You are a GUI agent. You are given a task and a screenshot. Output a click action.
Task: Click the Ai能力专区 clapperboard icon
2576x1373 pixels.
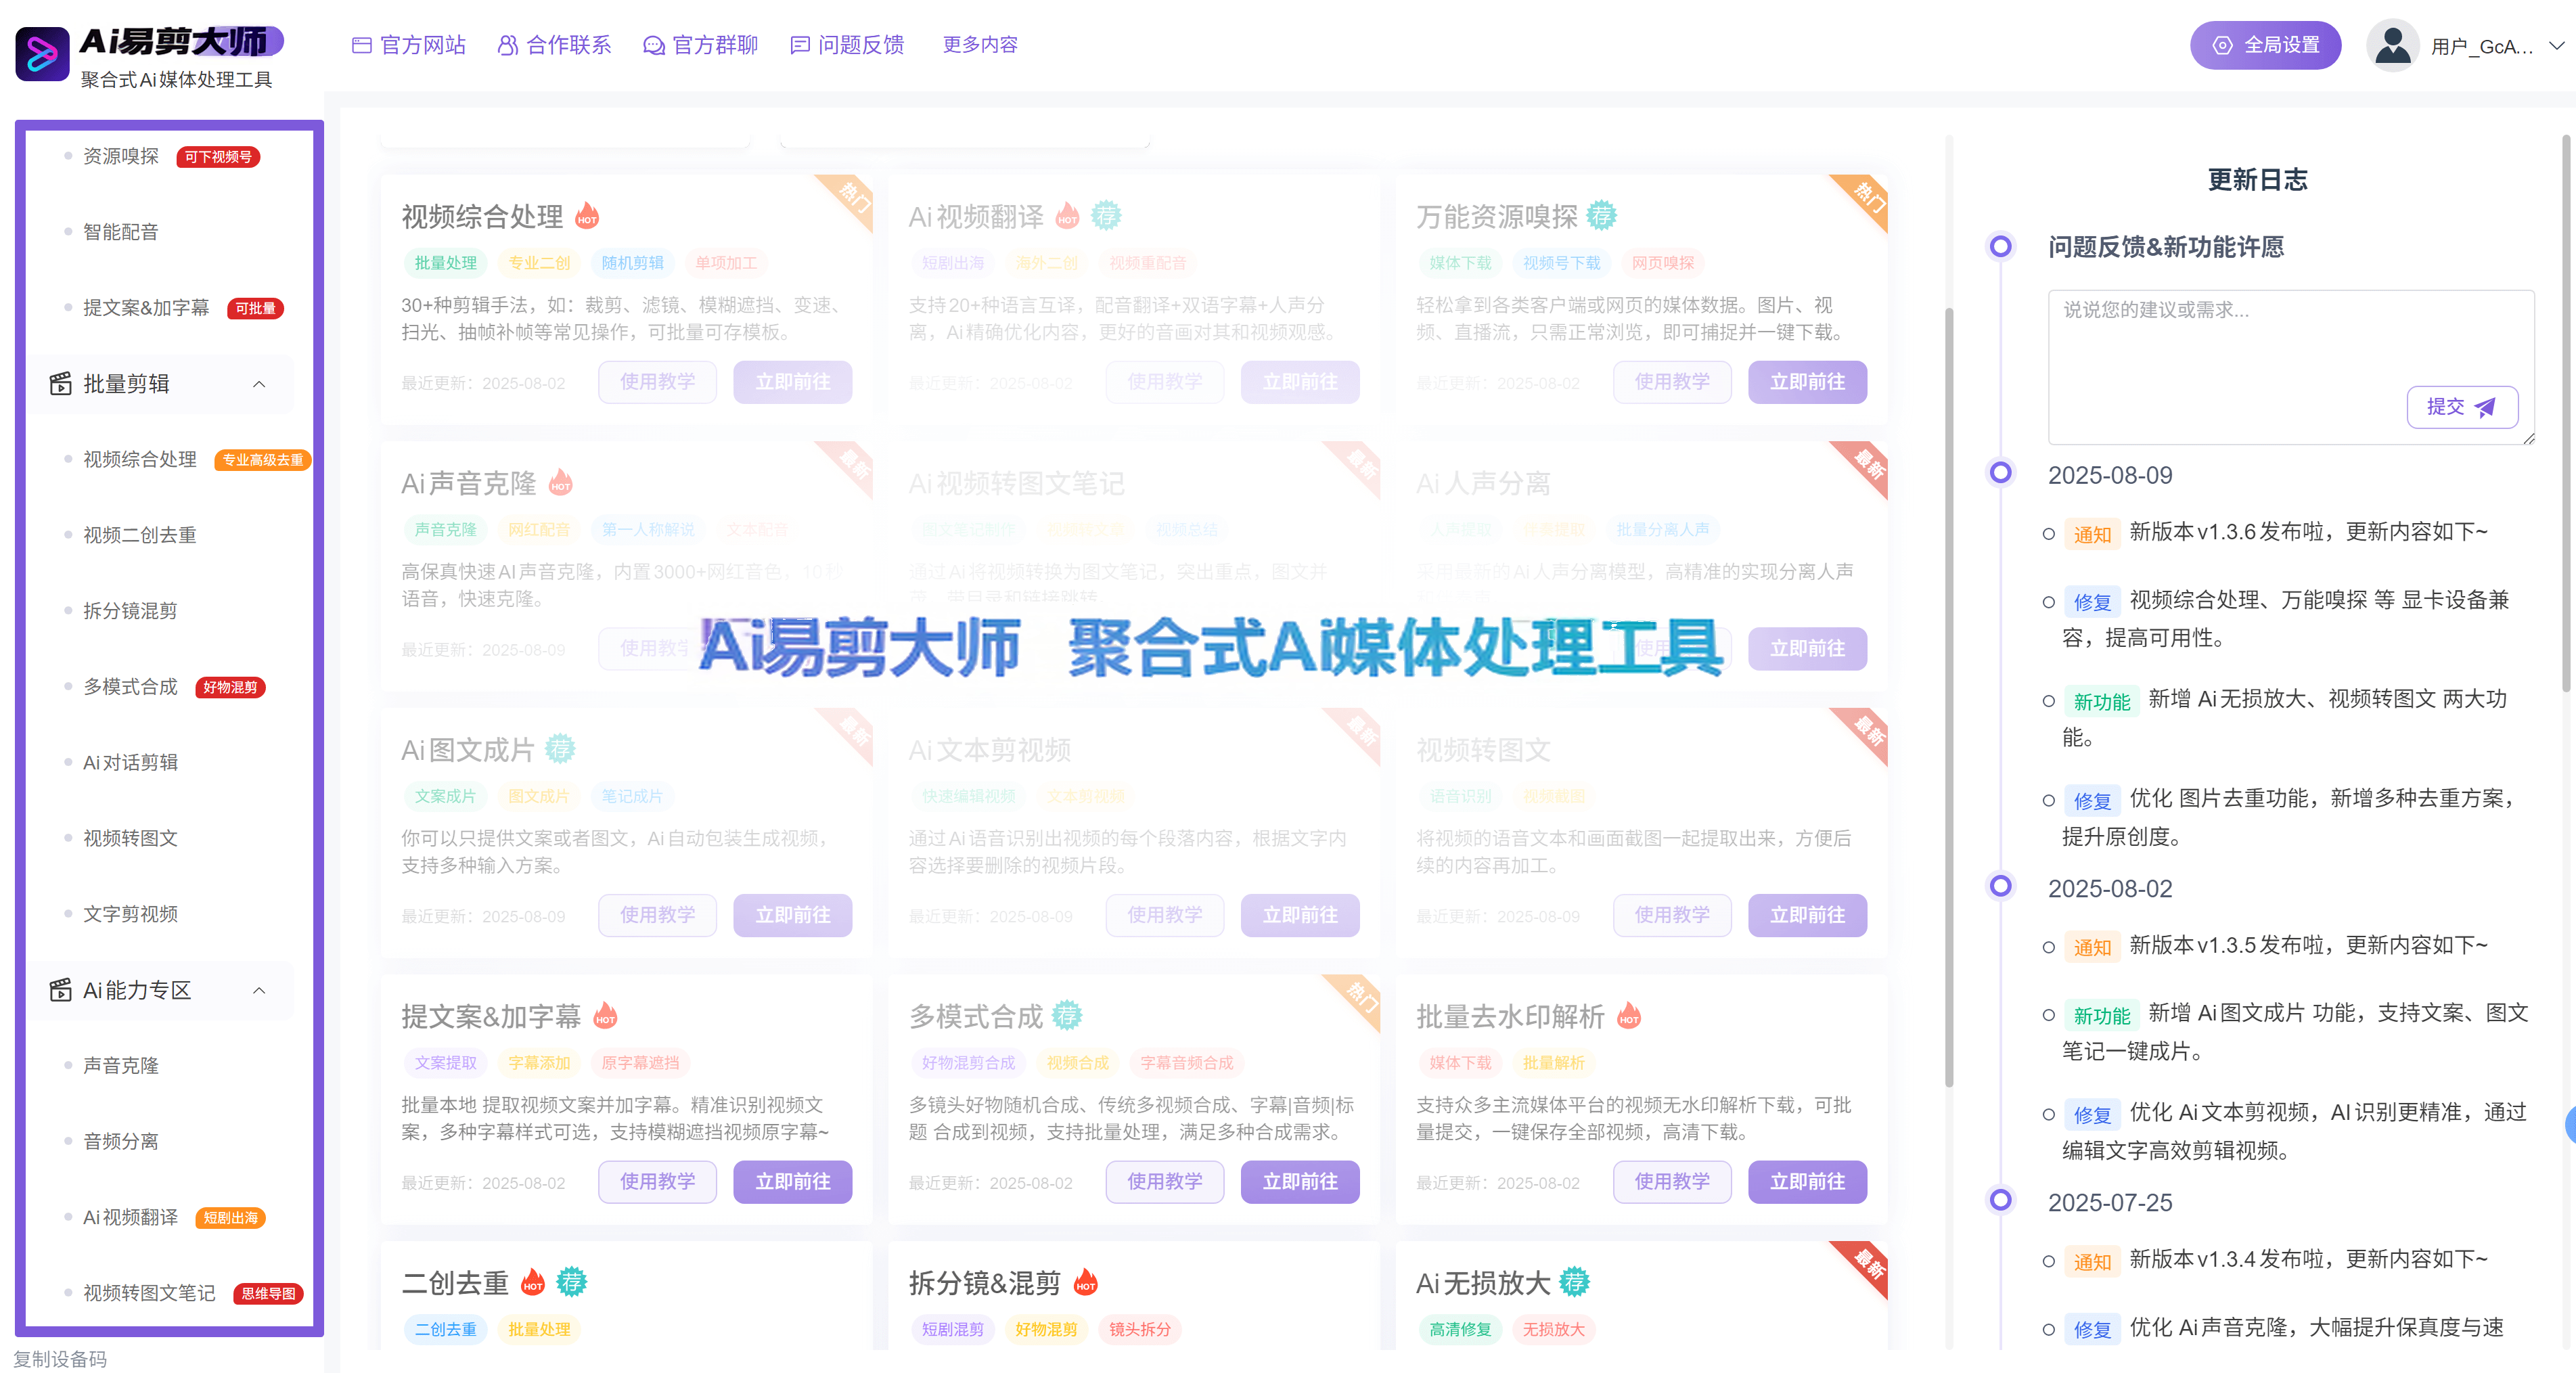pos(61,990)
